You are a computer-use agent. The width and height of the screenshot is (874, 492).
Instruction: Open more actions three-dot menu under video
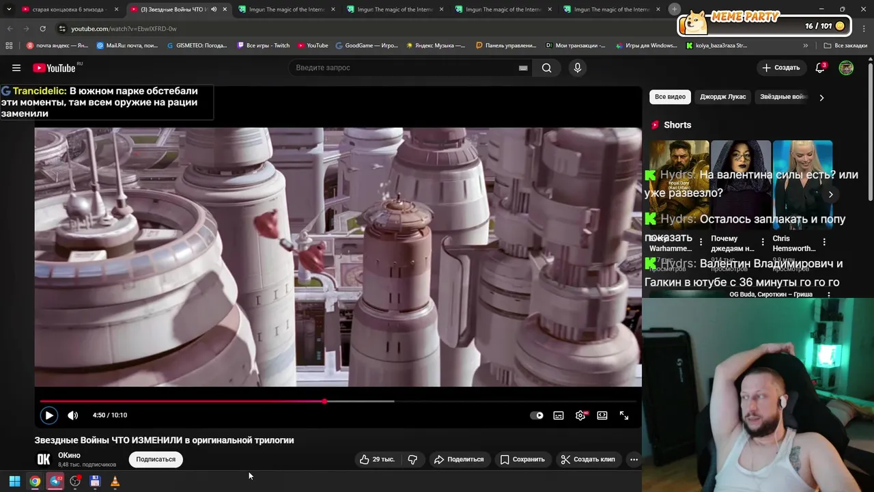(x=634, y=459)
